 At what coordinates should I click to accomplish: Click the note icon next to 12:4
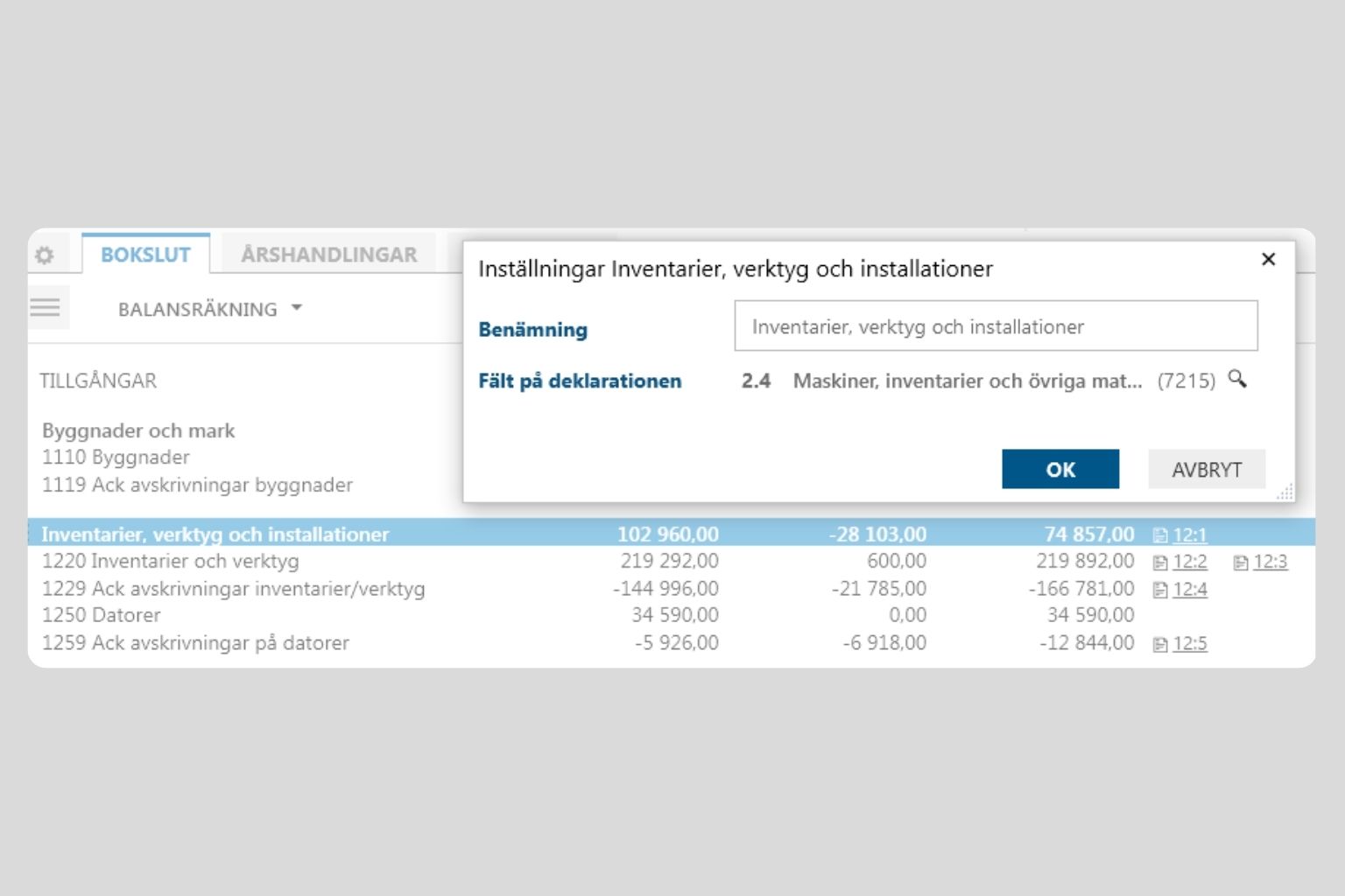click(x=1160, y=591)
